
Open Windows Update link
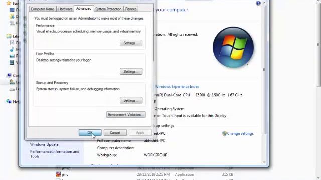44,144
